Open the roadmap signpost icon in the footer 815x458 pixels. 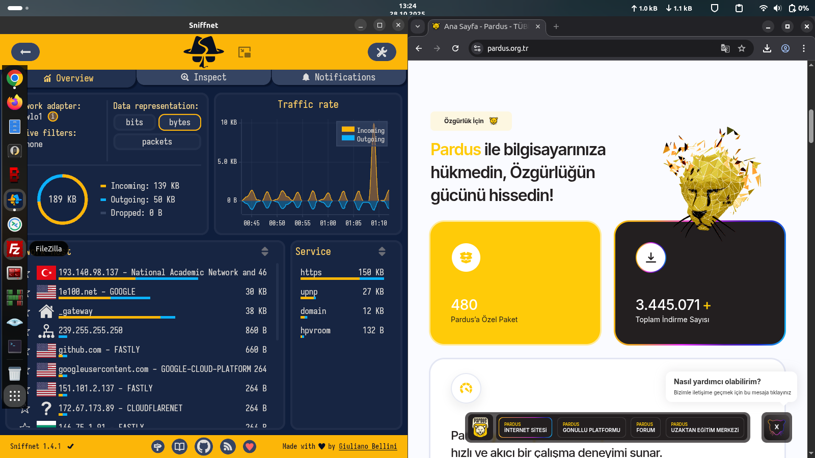pyautogui.click(x=158, y=447)
